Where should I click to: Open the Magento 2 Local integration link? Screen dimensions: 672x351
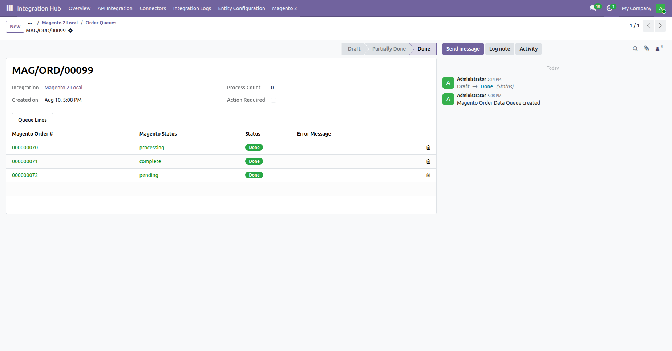pos(64,88)
